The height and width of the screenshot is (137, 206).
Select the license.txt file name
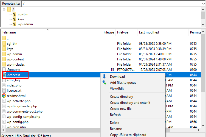click(14, 90)
